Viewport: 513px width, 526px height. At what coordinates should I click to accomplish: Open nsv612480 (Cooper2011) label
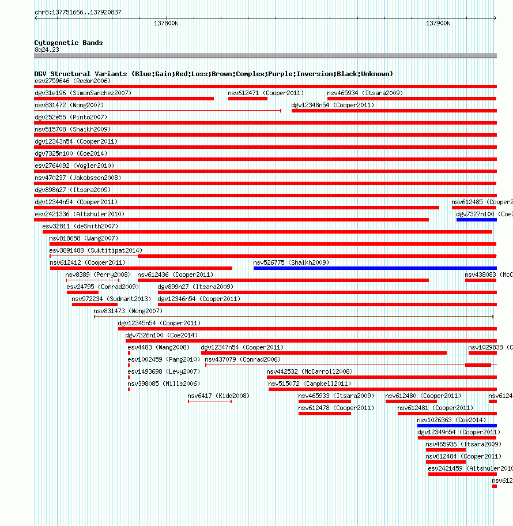coord(423,395)
